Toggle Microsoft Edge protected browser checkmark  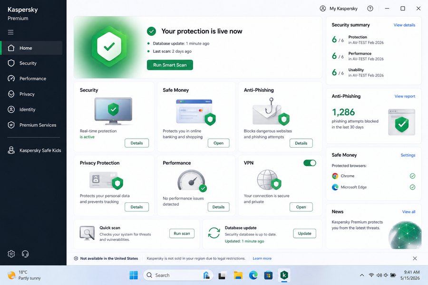pos(412,187)
